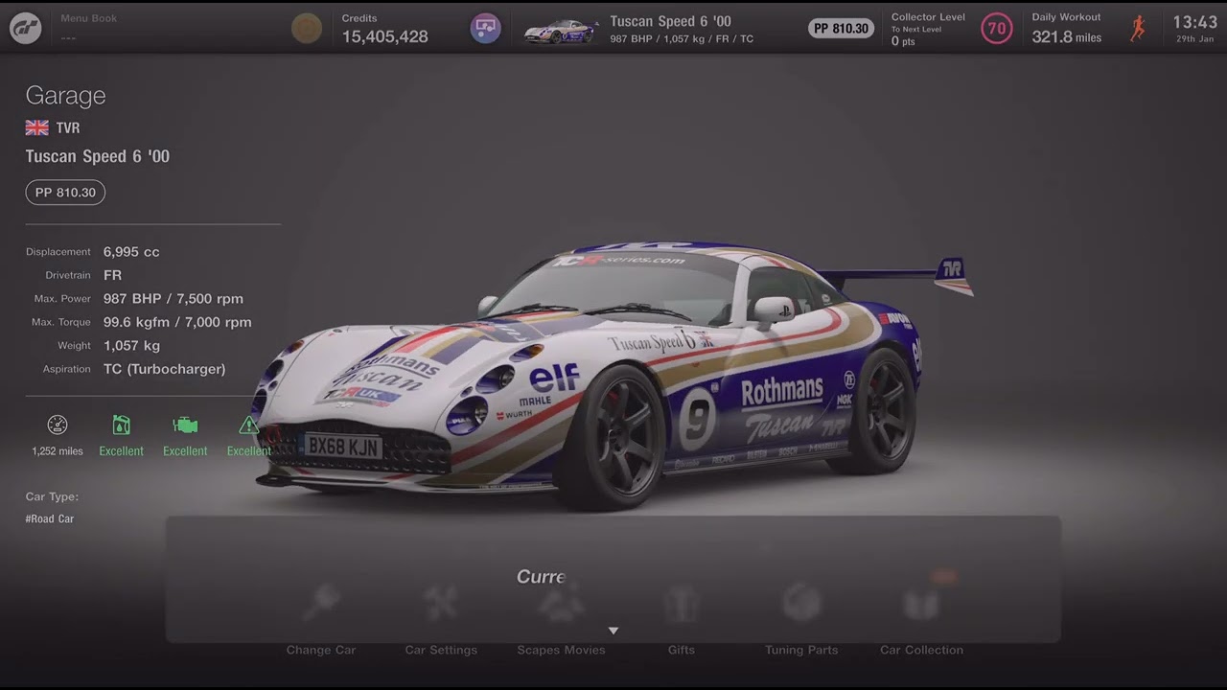Select Max. Power 987 BHP / 7,500 rpm
Viewport: 1227px width, 690px height.
[x=174, y=299]
